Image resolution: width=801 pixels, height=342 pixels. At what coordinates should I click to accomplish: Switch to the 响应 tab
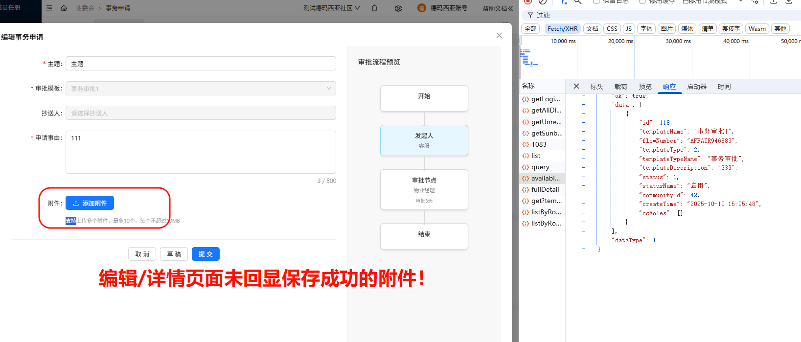[x=669, y=87]
